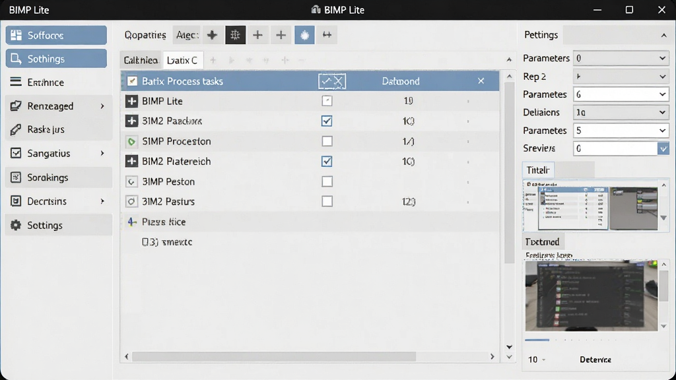676x380 pixels.
Task: Check the SIMP Proceston row checkbox
Action: point(327,141)
